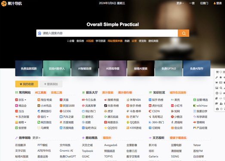The width and height of the screenshot is (225, 161).
Task: Click 一言 in the top bar
Action: pos(192,3)
